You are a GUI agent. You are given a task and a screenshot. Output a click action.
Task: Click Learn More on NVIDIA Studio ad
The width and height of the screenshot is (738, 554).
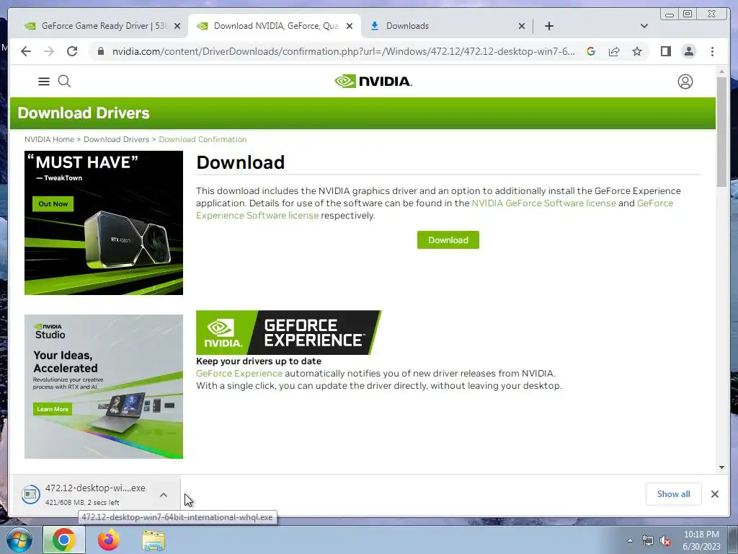[x=53, y=409]
